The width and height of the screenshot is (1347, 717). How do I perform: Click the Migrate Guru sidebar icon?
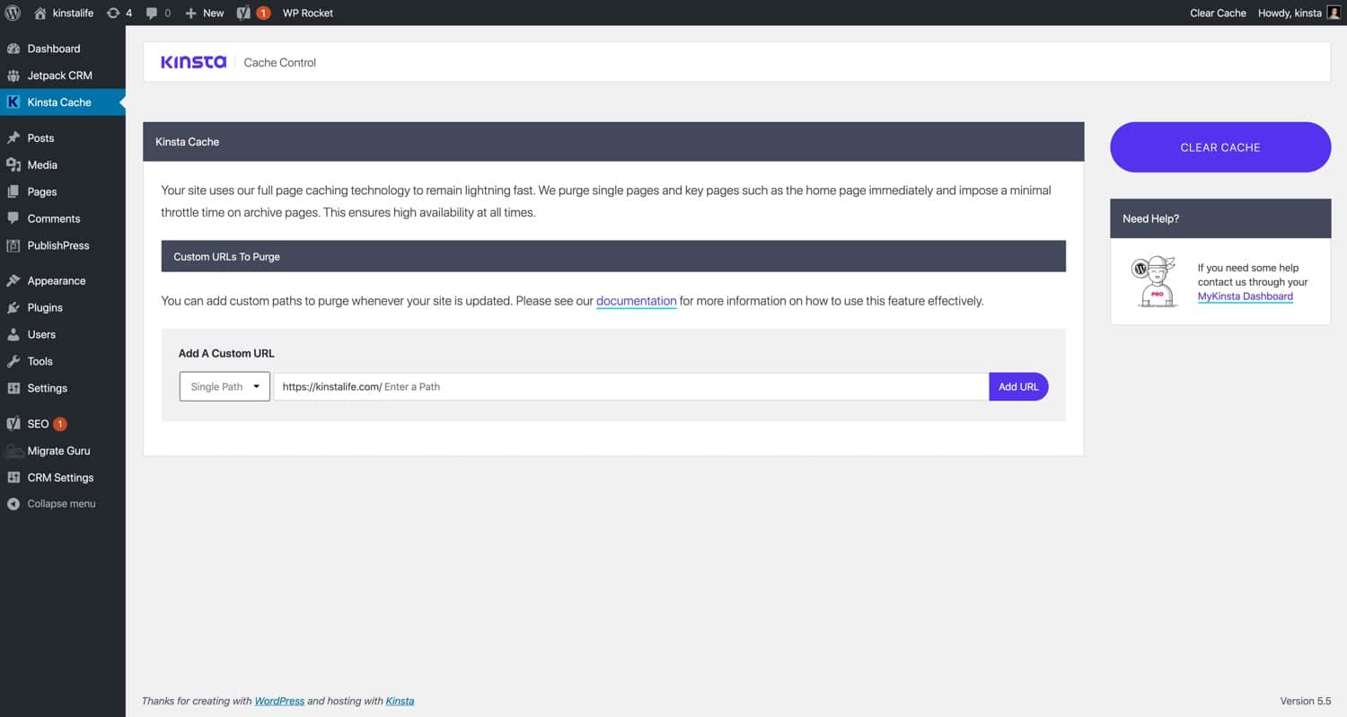14,450
